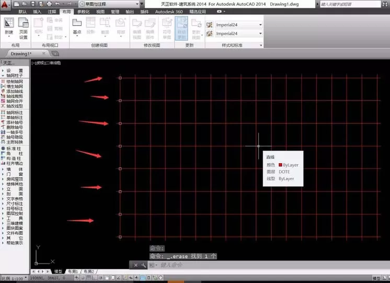Open the 注释 ribbon tab
Viewport: 390px width, 283px height.
click(x=52, y=12)
